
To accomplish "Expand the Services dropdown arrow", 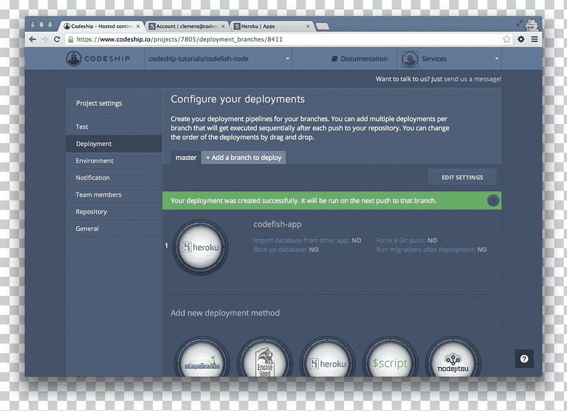I will pos(496,58).
